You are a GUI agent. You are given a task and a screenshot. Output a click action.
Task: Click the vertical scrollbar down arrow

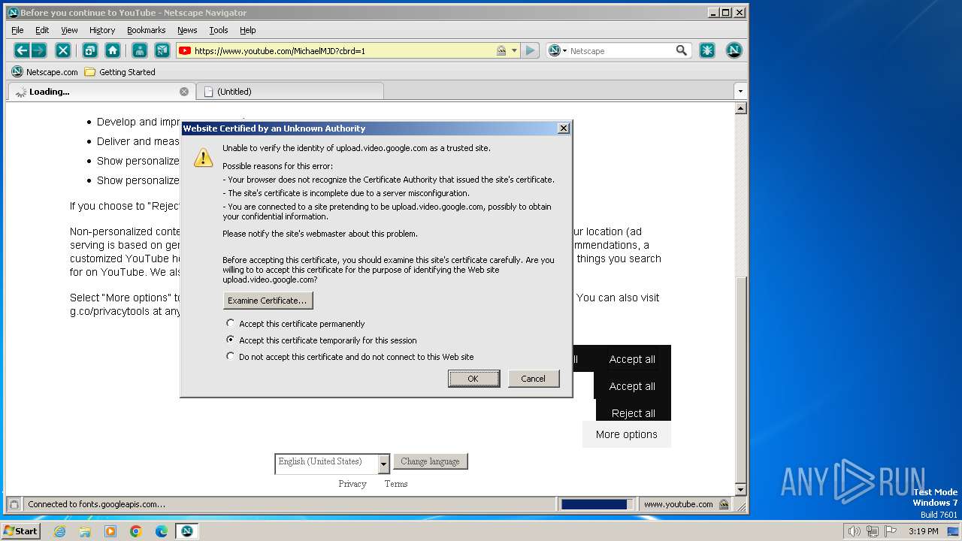click(741, 490)
